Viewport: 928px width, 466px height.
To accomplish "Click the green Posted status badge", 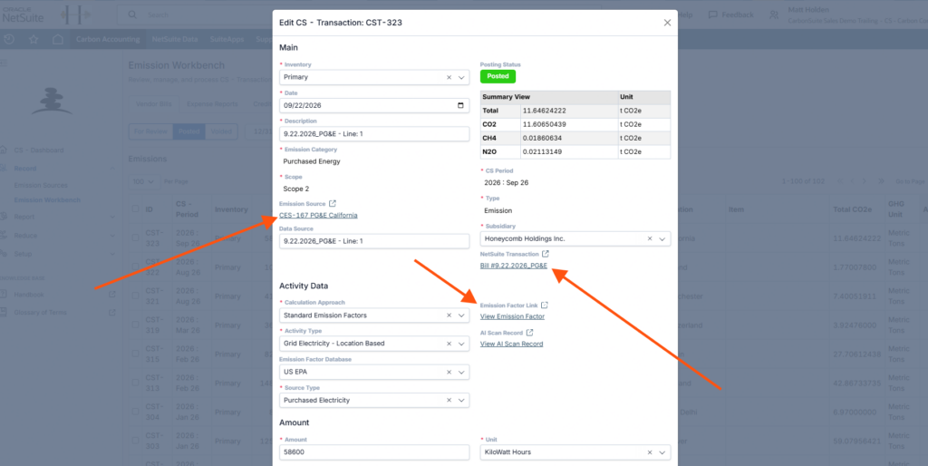I will [x=498, y=76].
